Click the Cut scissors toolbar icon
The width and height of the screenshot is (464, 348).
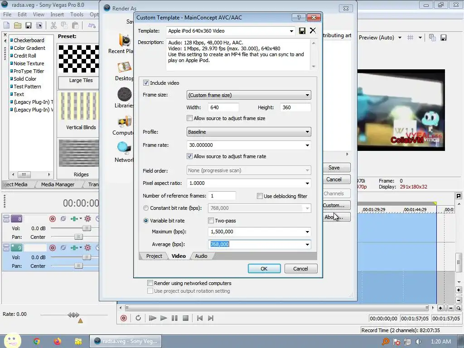[x=53, y=25]
